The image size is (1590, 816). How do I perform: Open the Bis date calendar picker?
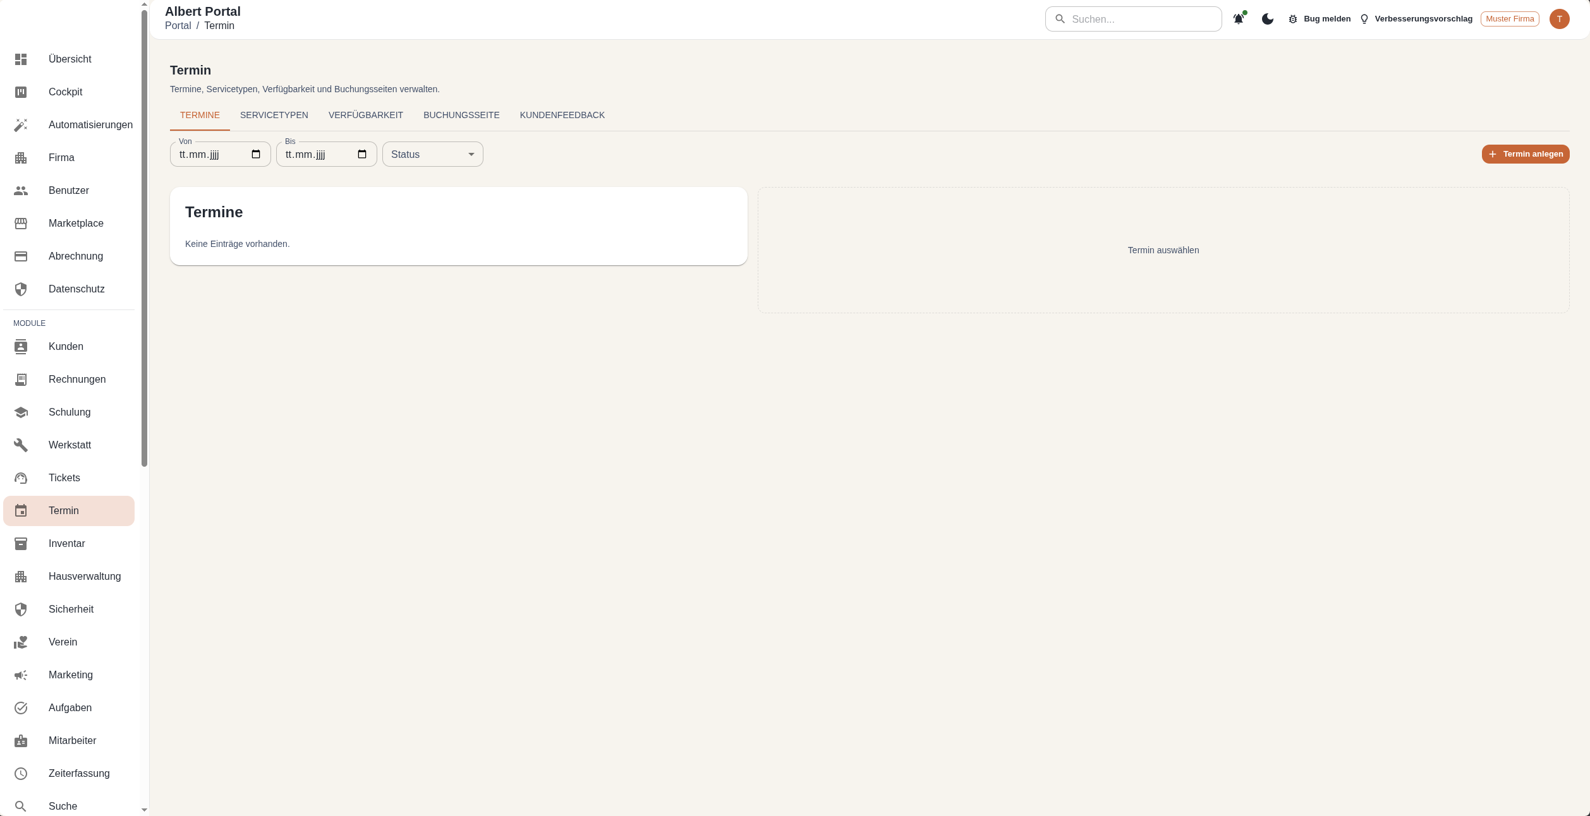tap(362, 154)
